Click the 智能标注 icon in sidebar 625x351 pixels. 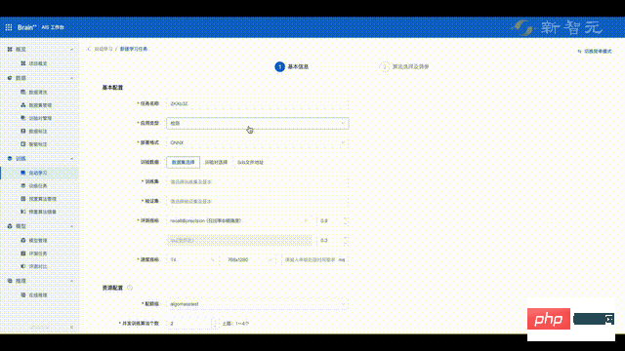[23, 144]
